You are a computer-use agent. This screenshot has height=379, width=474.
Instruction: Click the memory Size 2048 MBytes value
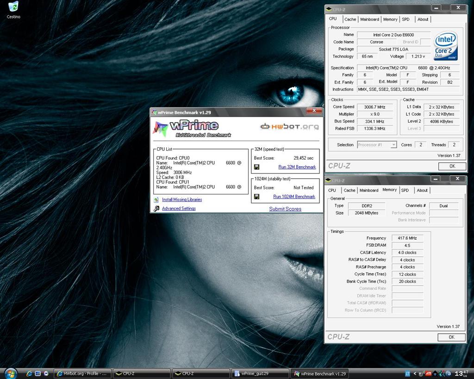point(367,213)
